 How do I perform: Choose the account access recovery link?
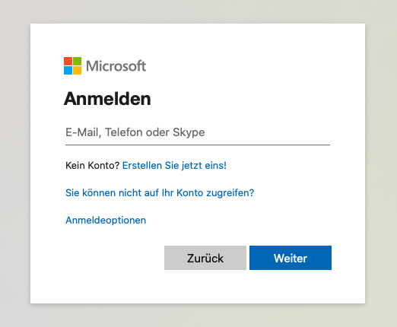[160, 193]
